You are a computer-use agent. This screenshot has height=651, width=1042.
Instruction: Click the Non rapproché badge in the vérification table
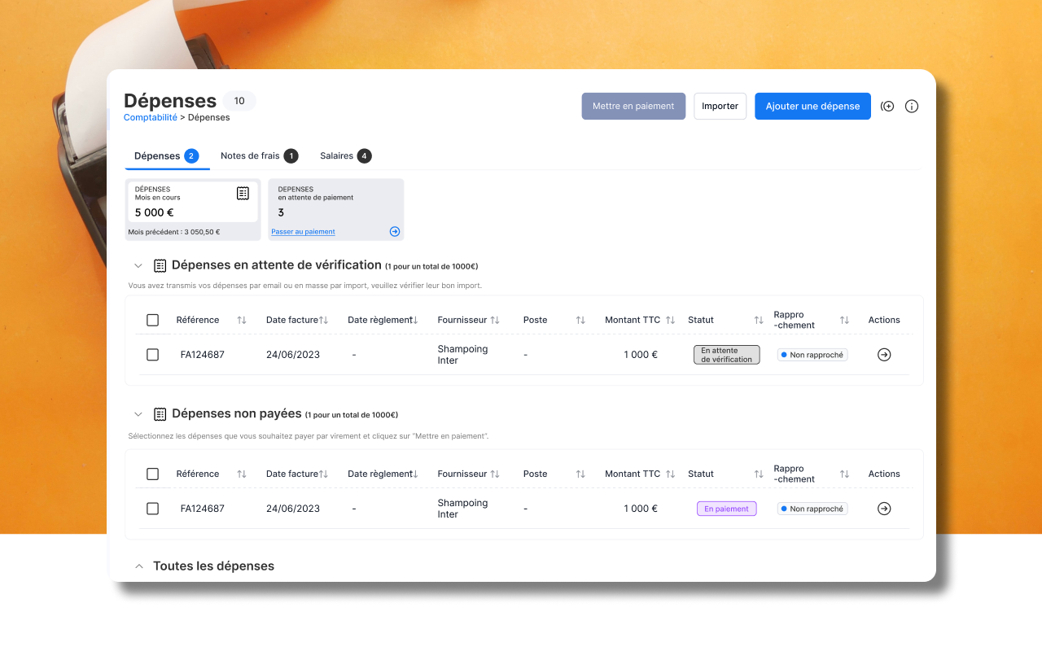tap(812, 355)
